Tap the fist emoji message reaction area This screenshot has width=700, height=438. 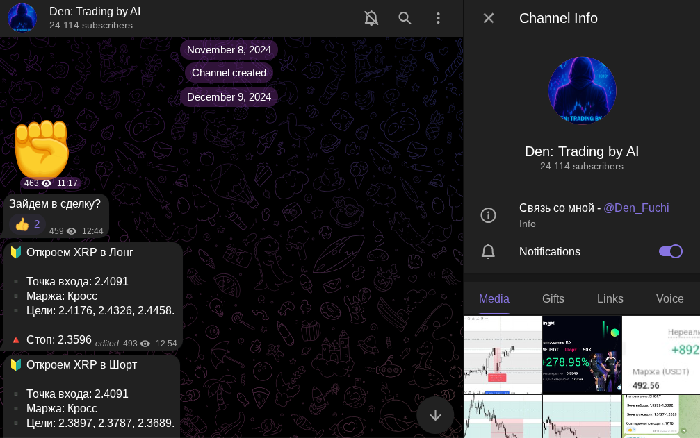point(40,149)
